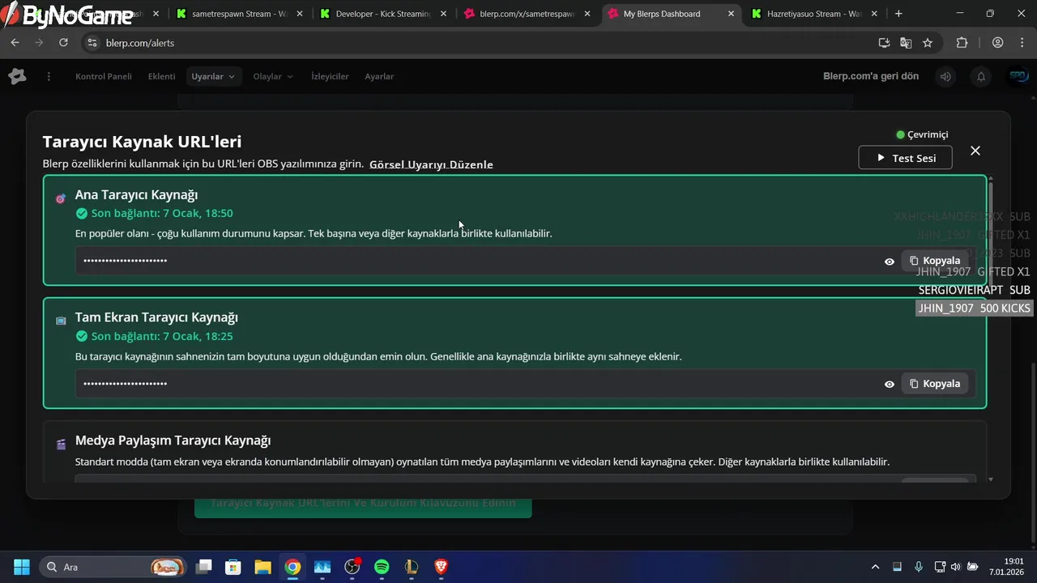
Task: Expand the Uyarılar dropdown menu
Action: click(x=213, y=76)
